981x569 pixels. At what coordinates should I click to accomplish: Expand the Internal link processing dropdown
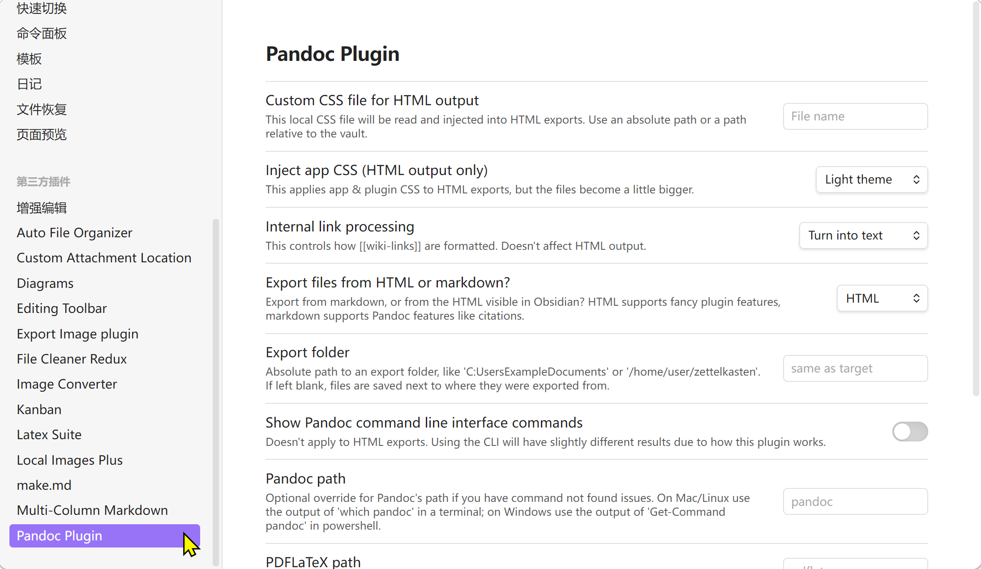click(x=863, y=235)
